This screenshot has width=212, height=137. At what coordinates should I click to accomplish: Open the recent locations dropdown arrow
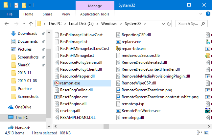coord(24,24)
